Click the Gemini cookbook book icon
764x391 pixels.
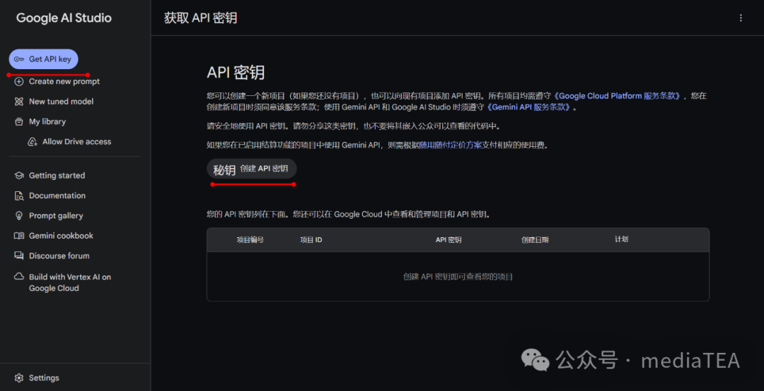coord(19,236)
